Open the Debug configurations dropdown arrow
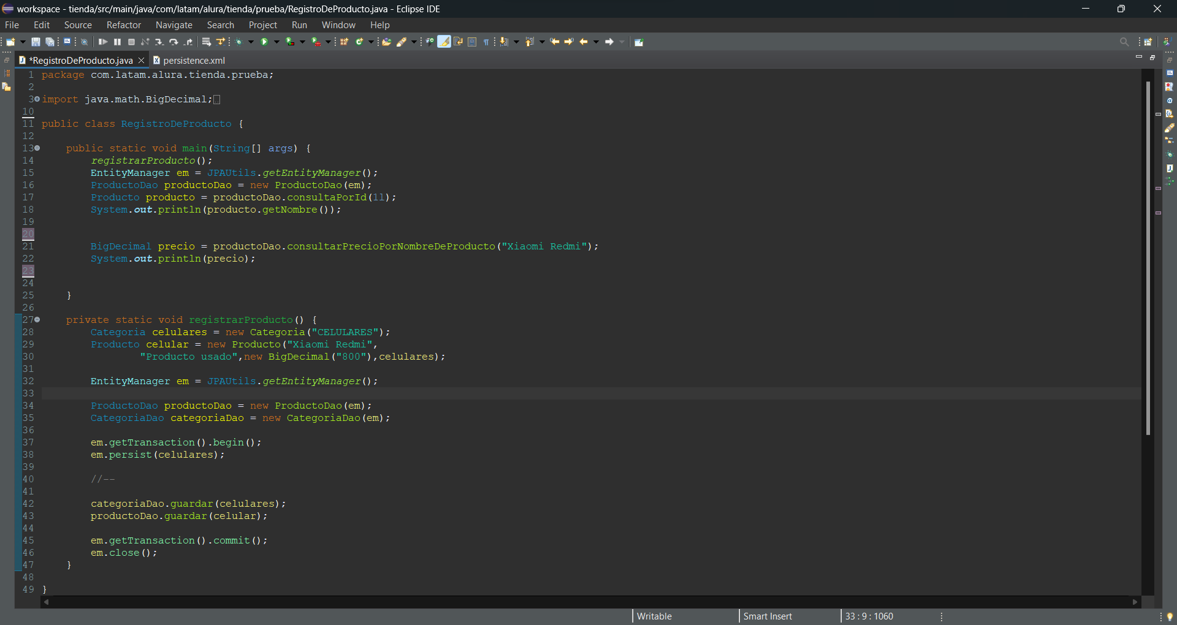Image resolution: width=1177 pixels, height=625 pixels. 251,42
